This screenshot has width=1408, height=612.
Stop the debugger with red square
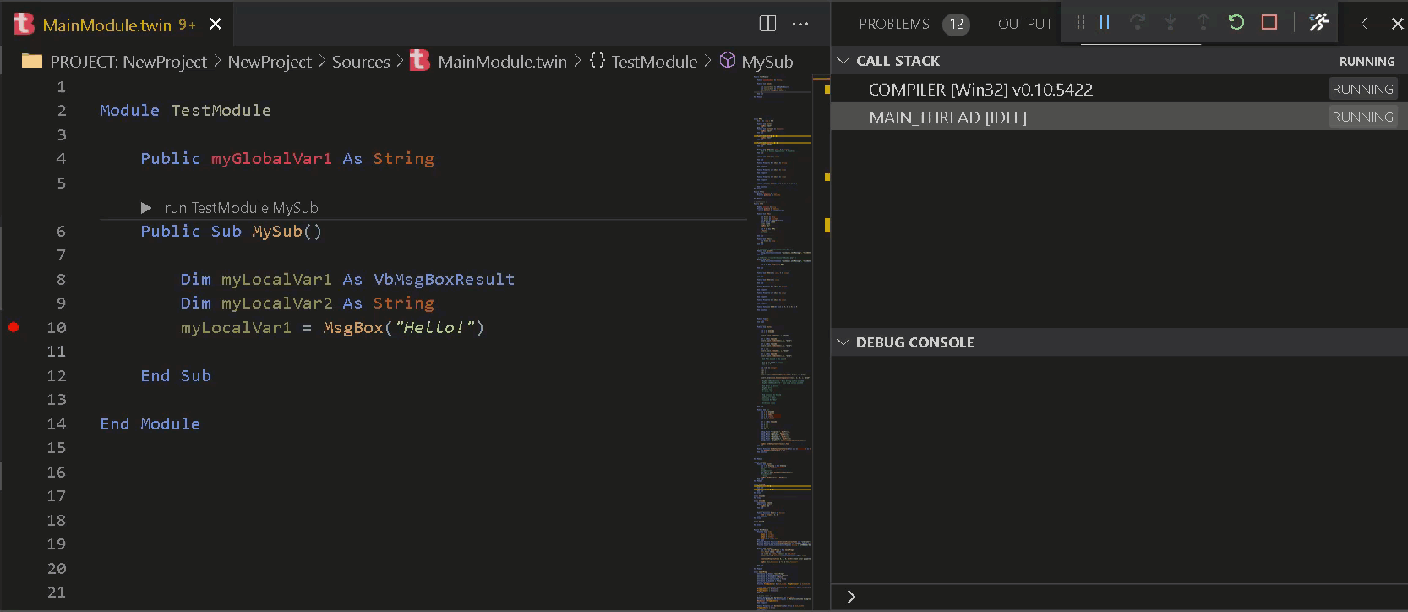1269,23
